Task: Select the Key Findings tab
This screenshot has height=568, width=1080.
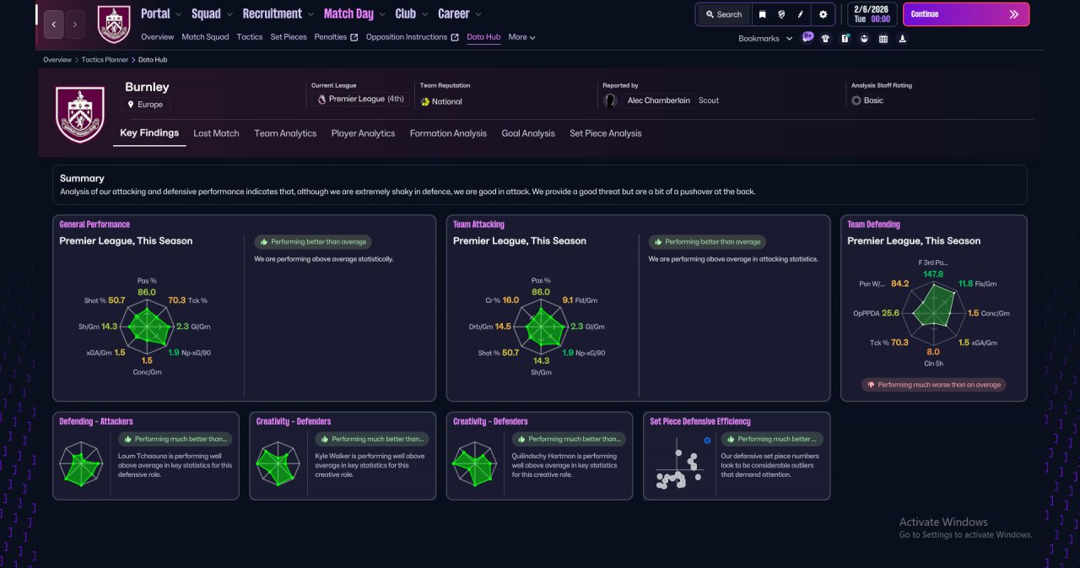Action: tap(149, 133)
